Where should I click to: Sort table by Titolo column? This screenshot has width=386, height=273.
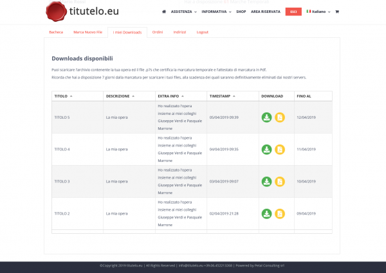[63, 96]
